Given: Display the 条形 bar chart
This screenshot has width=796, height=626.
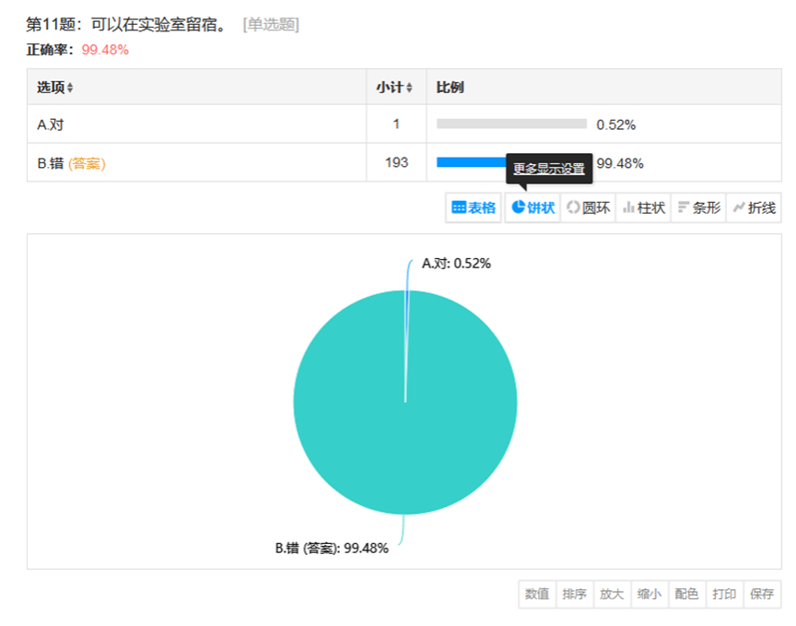Looking at the screenshot, I should [698, 207].
